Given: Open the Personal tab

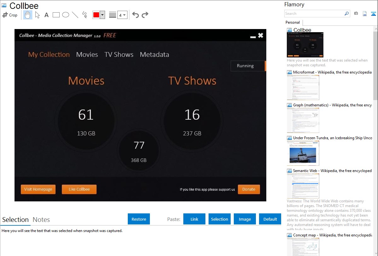Looking at the screenshot, I should click(x=293, y=22).
